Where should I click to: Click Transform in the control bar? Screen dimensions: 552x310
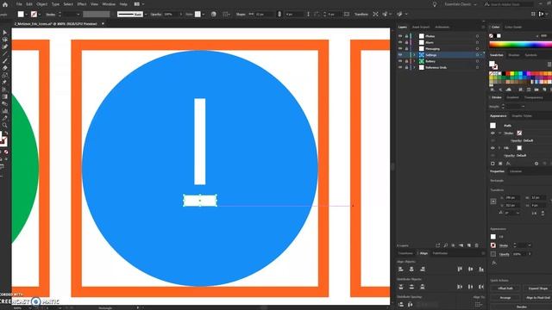(361, 15)
